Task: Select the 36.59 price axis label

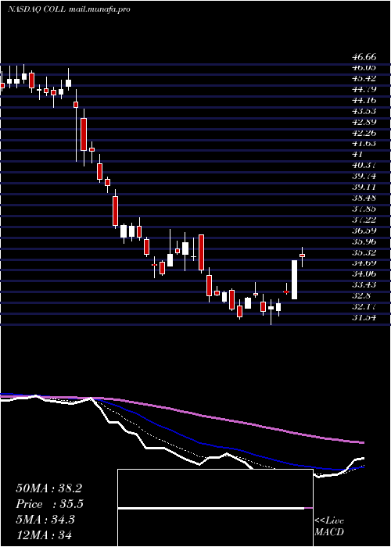Action: pyautogui.click(x=364, y=231)
